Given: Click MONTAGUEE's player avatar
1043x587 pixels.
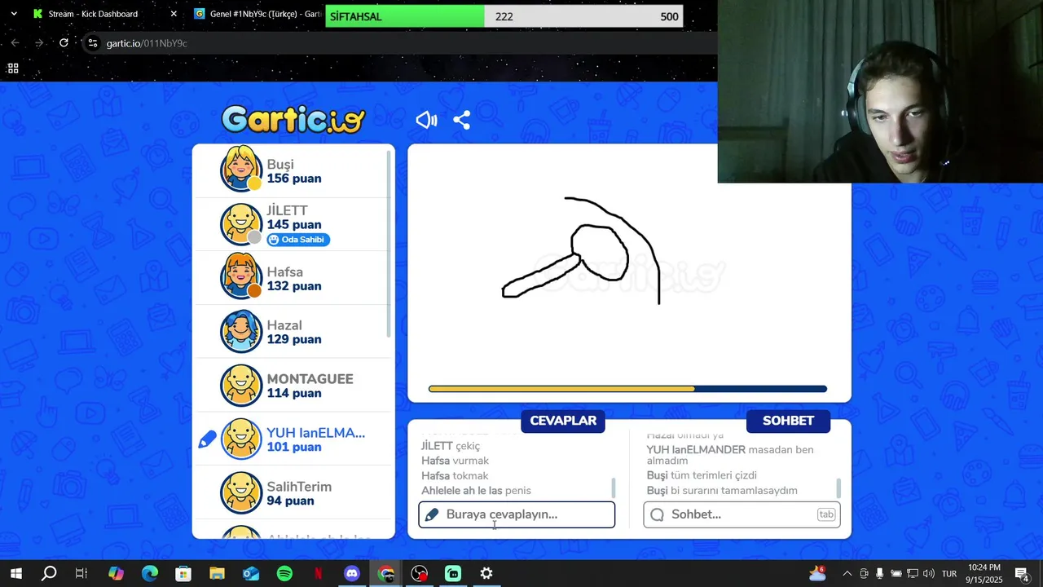Looking at the screenshot, I should click(x=241, y=385).
